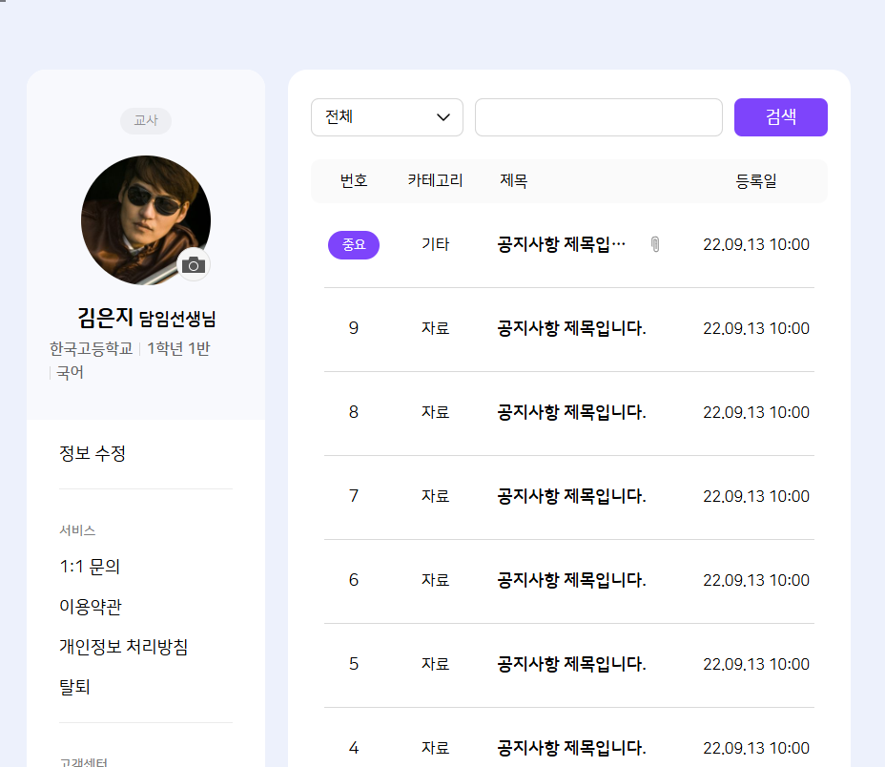
Task: Open 정보 수정 menu item
Action: (x=93, y=453)
